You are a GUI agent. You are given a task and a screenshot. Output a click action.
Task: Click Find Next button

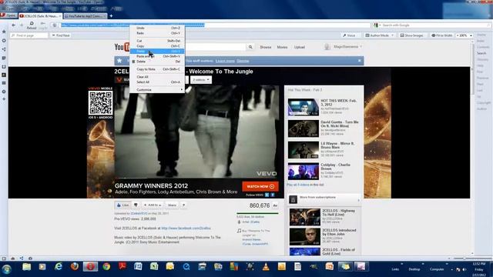(x=61, y=35)
